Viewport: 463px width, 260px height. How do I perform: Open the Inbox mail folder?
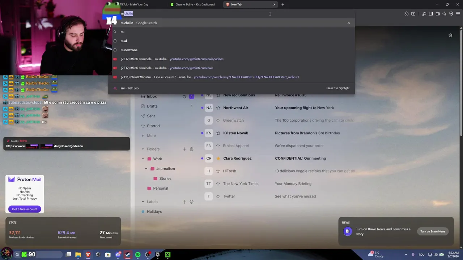pyautogui.click(x=152, y=96)
